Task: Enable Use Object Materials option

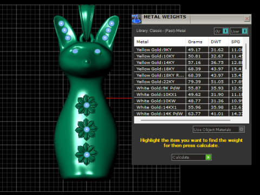Action: tap(219, 129)
